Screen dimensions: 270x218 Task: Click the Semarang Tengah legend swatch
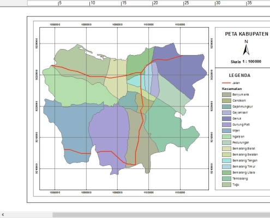point(226,161)
